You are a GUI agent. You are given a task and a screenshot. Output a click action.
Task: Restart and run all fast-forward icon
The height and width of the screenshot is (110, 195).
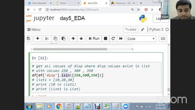pyautogui.click(x=121, y=38)
